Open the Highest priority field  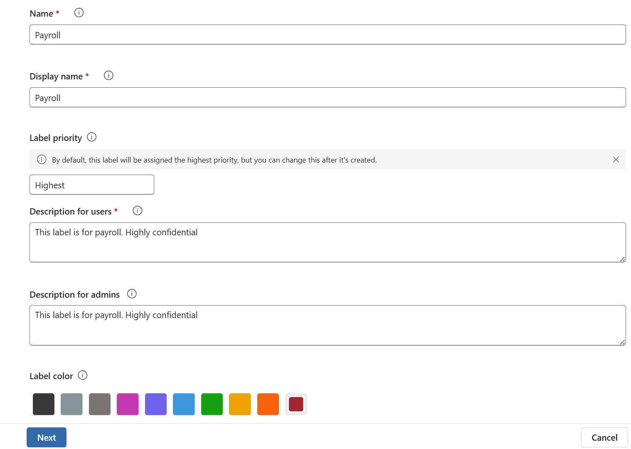(92, 185)
